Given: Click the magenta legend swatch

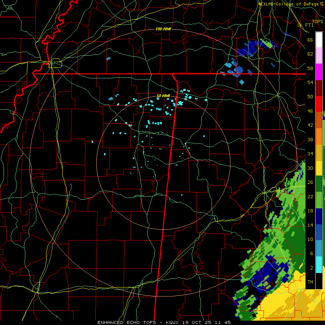Looking at the screenshot, I should tap(319, 72).
